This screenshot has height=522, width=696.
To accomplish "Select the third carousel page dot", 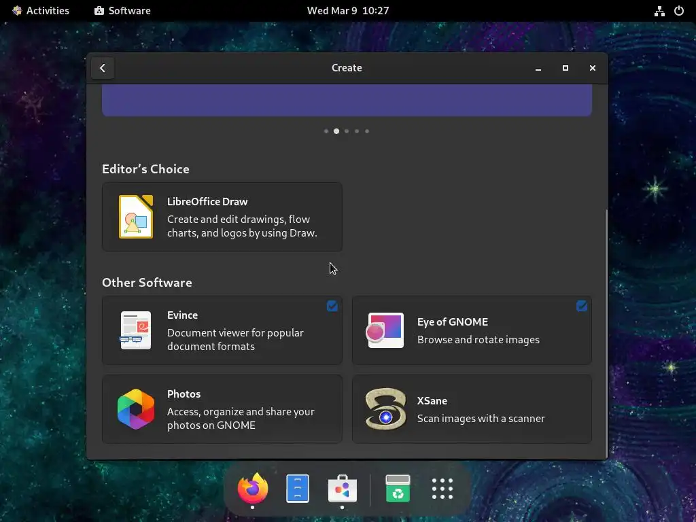I will point(347,131).
